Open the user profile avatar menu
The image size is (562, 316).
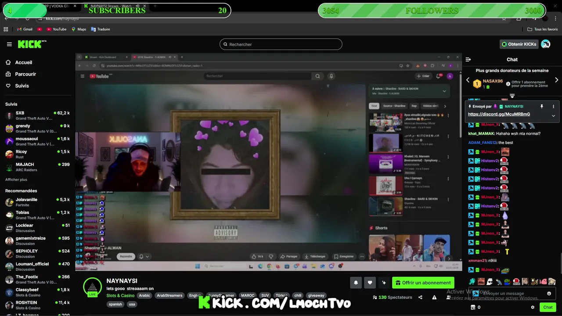(x=546, y=44)
